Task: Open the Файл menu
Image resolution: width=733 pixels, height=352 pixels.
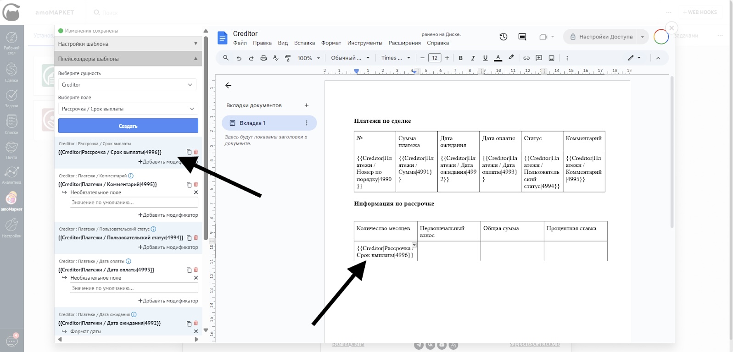Action: pyautogui.click(x=240, y=43)
